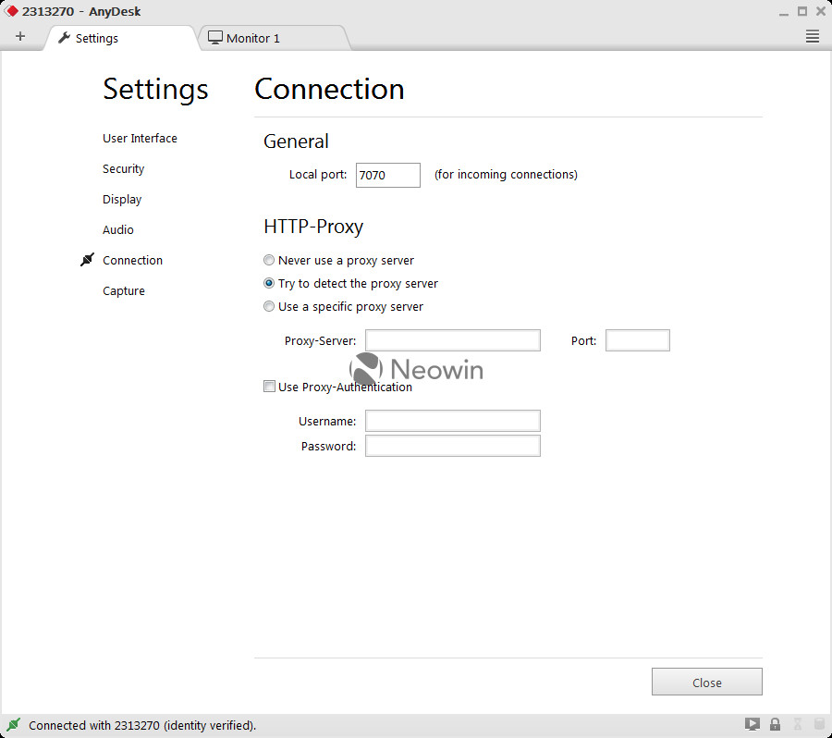
Task: Click the wrench icon on Settings tab
Action: click(64, 37)
